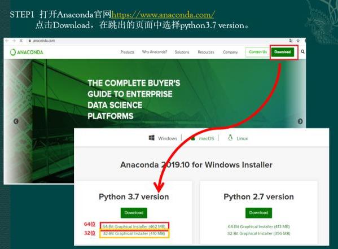The height and width of the screenshot is (249, 338).
Task: Click the bookmark star icon
Action: tap(298, 41)
